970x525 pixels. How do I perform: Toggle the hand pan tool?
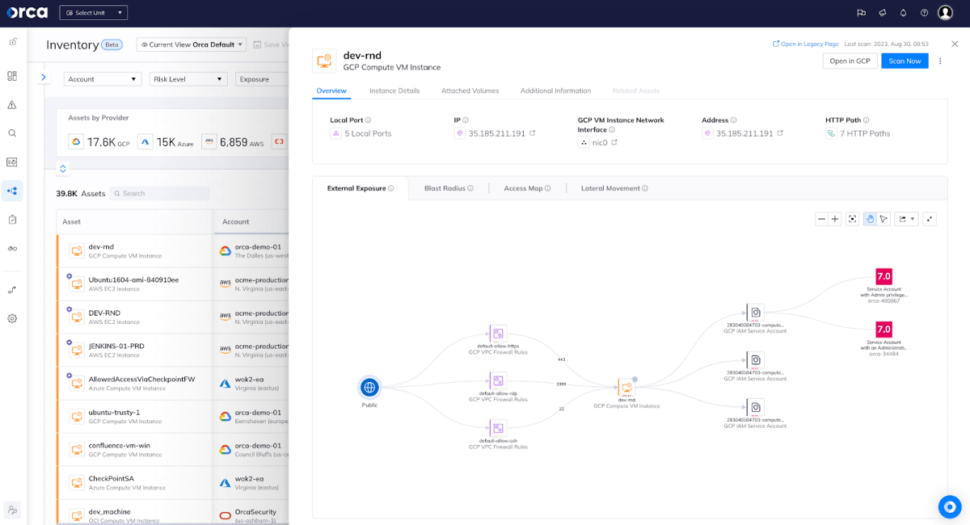(870, 219)
